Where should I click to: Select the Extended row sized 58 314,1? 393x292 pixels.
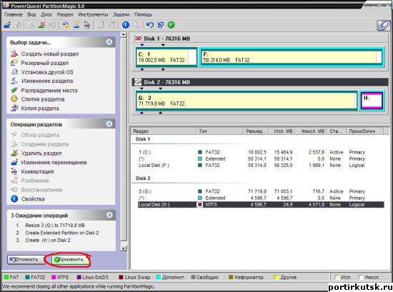point(261,158)
